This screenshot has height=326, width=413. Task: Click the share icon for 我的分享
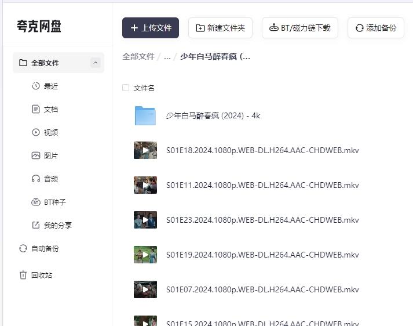[36, 225]
